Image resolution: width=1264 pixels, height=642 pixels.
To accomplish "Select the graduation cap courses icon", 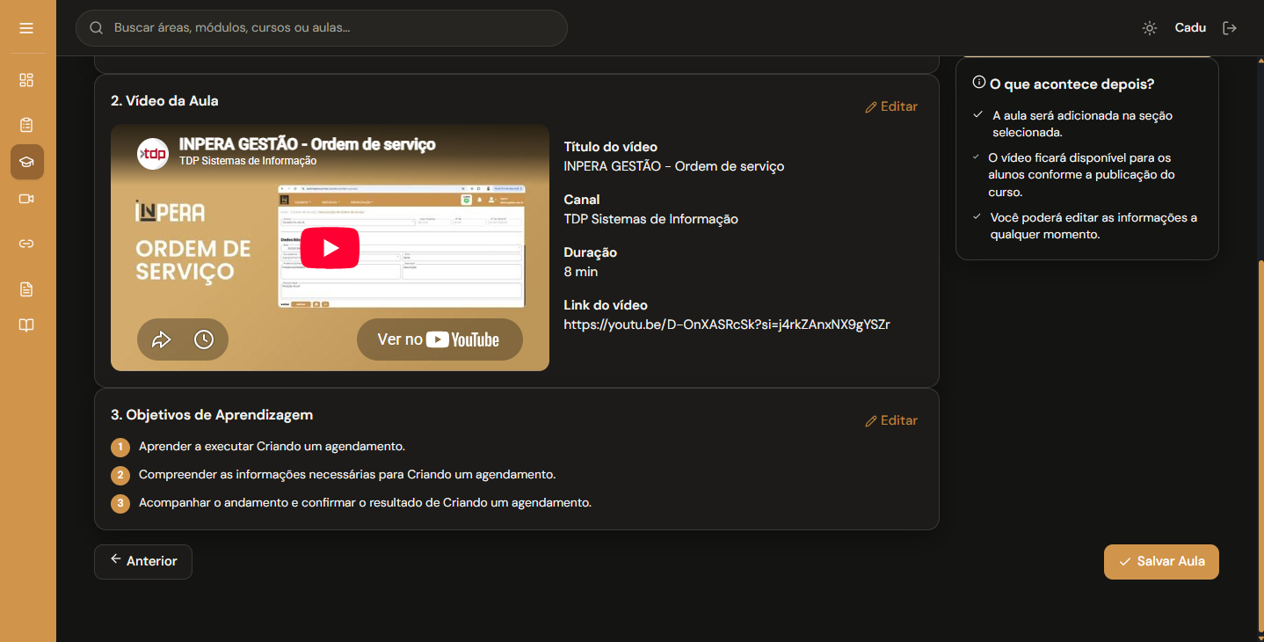I will point(26,162).
